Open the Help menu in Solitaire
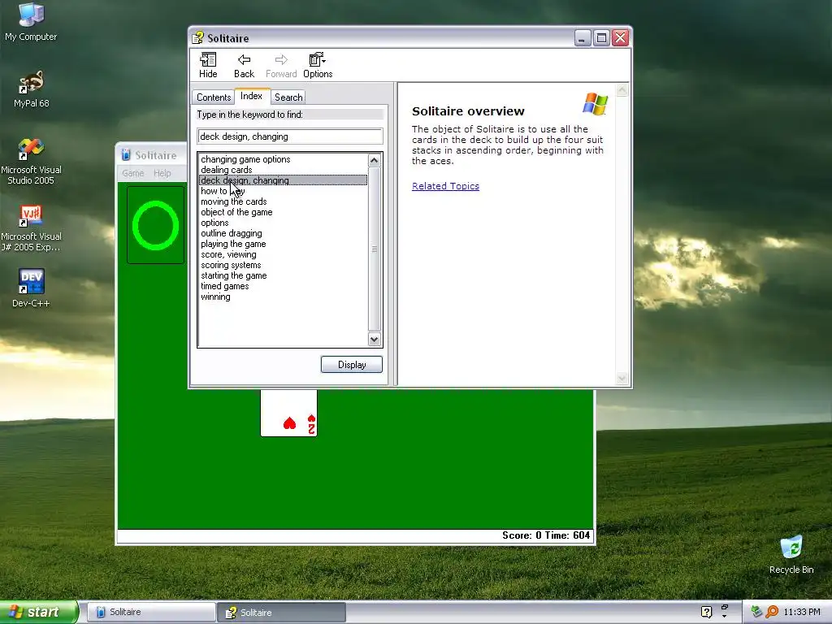Image resolution: width=832 pixels, height=624 pixels. point(162,173)
